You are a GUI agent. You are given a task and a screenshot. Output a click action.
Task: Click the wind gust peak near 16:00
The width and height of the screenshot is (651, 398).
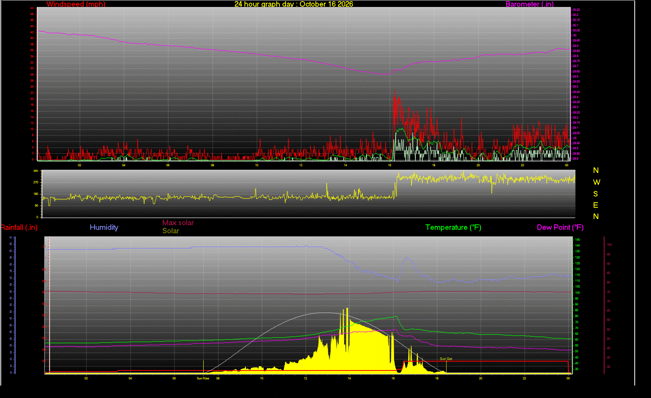[x=394, y=91]
